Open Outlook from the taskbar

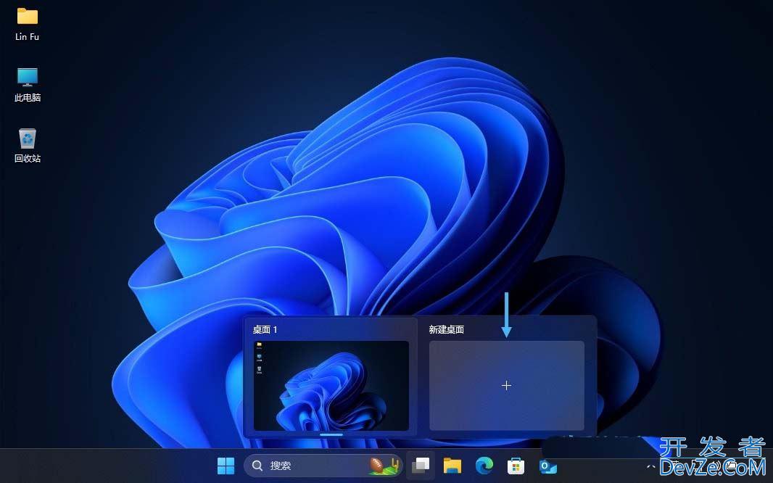click(547, 466)
